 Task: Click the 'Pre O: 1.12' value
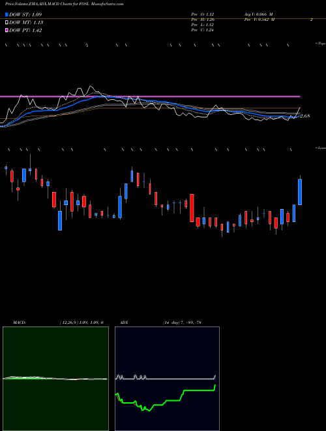(203, 14)
